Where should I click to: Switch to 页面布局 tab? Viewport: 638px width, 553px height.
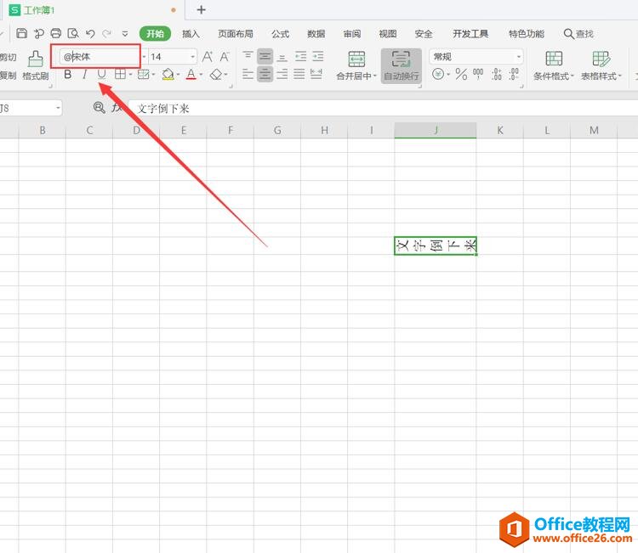pyautogui.click(x=235, y=34)
